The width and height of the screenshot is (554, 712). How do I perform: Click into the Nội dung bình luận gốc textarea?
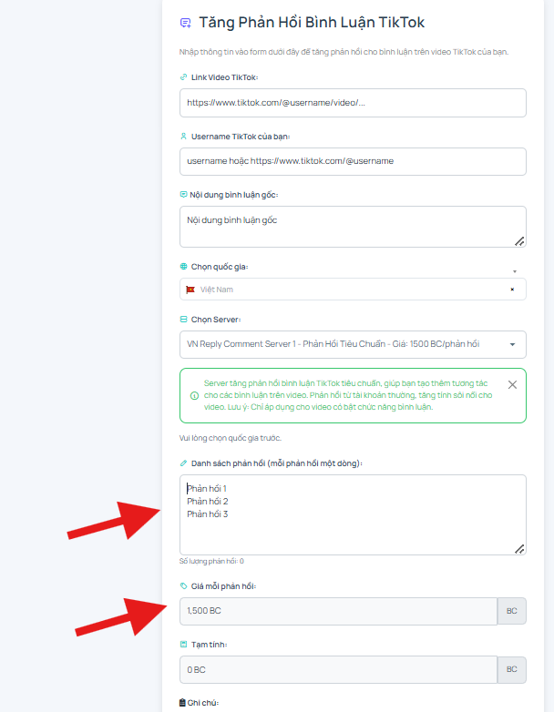pyautogui.click(x=353, y=227)
